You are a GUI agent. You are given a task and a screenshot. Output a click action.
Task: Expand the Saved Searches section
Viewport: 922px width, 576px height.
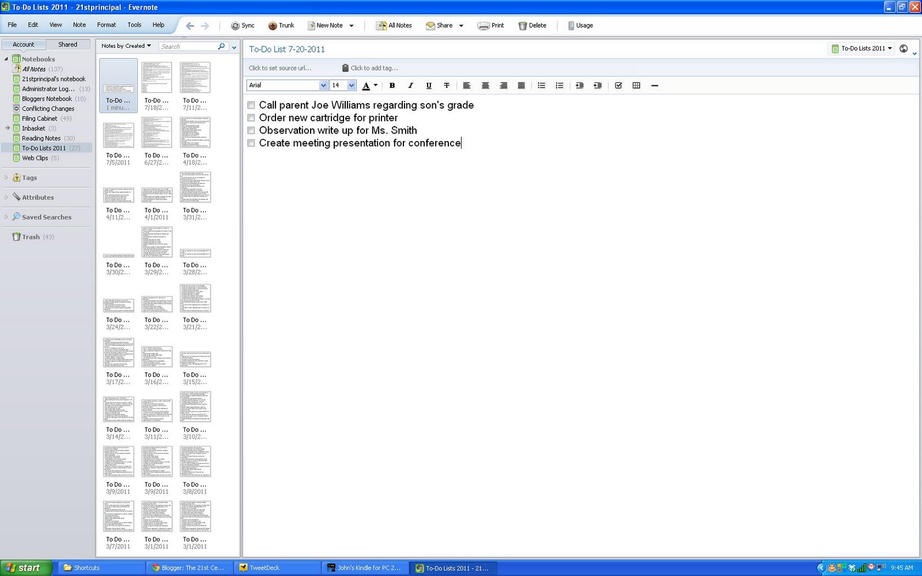(6, 217)
